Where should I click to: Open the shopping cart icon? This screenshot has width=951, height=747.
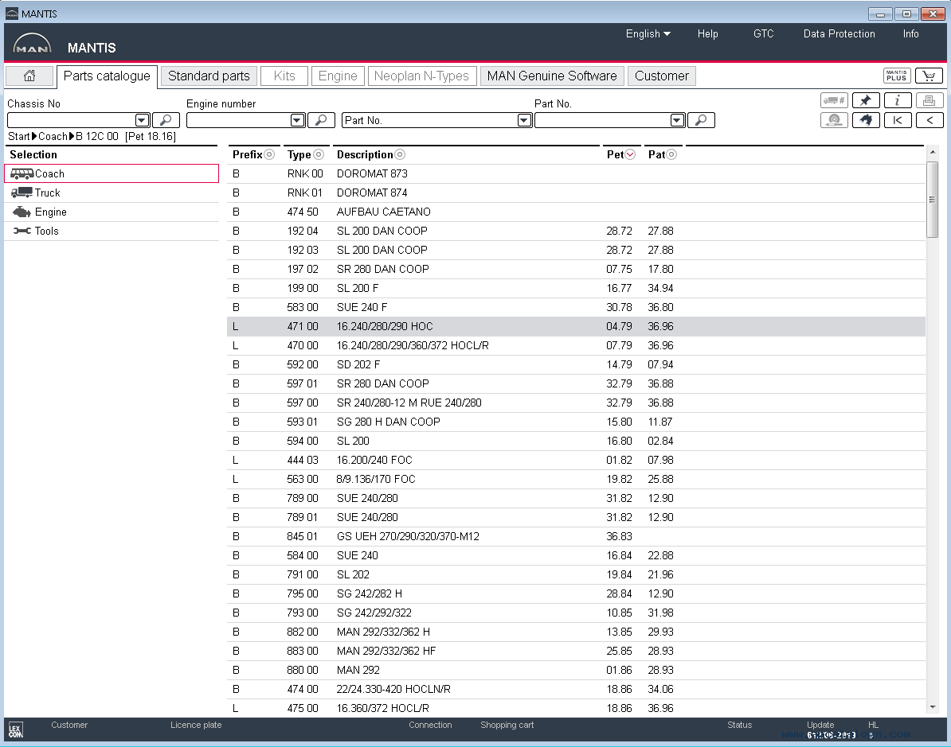coord(929,76)
